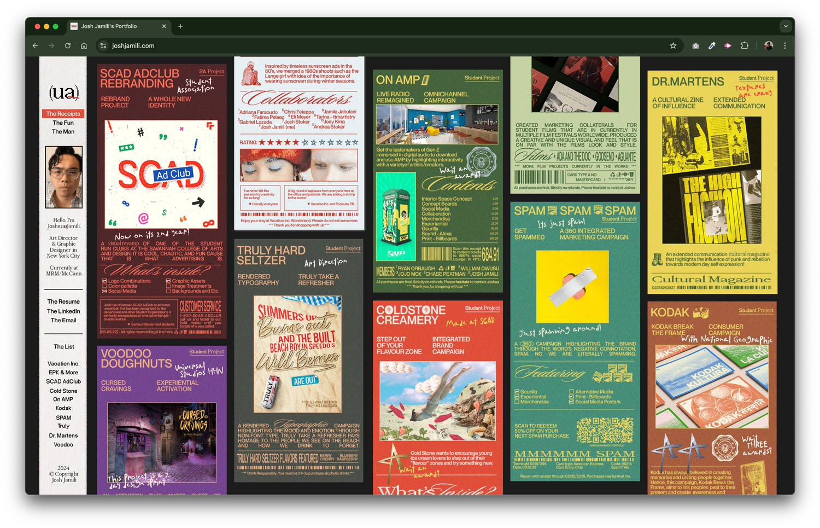Open Voodoo from The List
The width and height of the screenshot is (820, 528).
[x=63, y=445]
